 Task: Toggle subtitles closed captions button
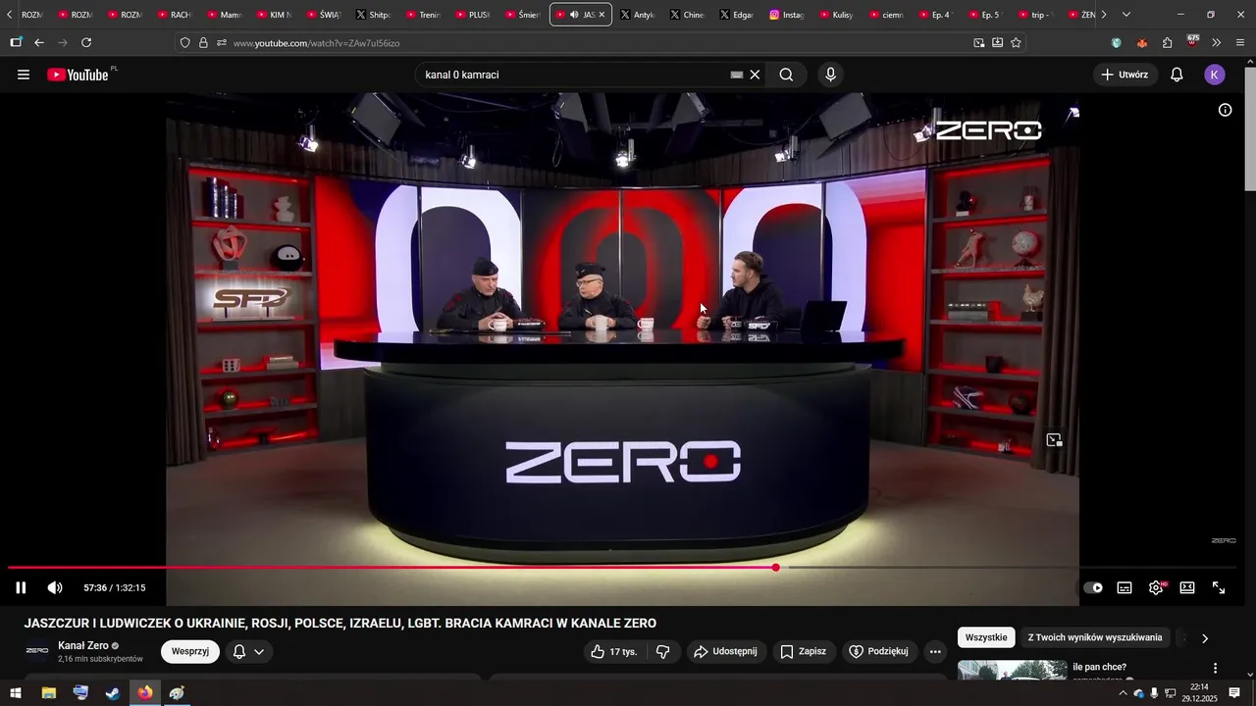(x=1125, y=587)
